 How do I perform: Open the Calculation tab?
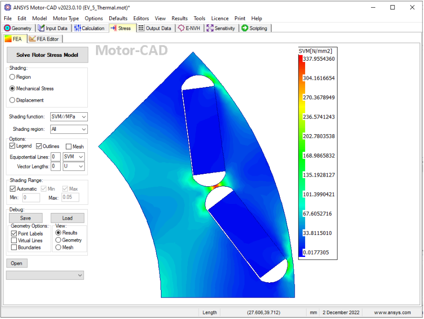[89, 28]
